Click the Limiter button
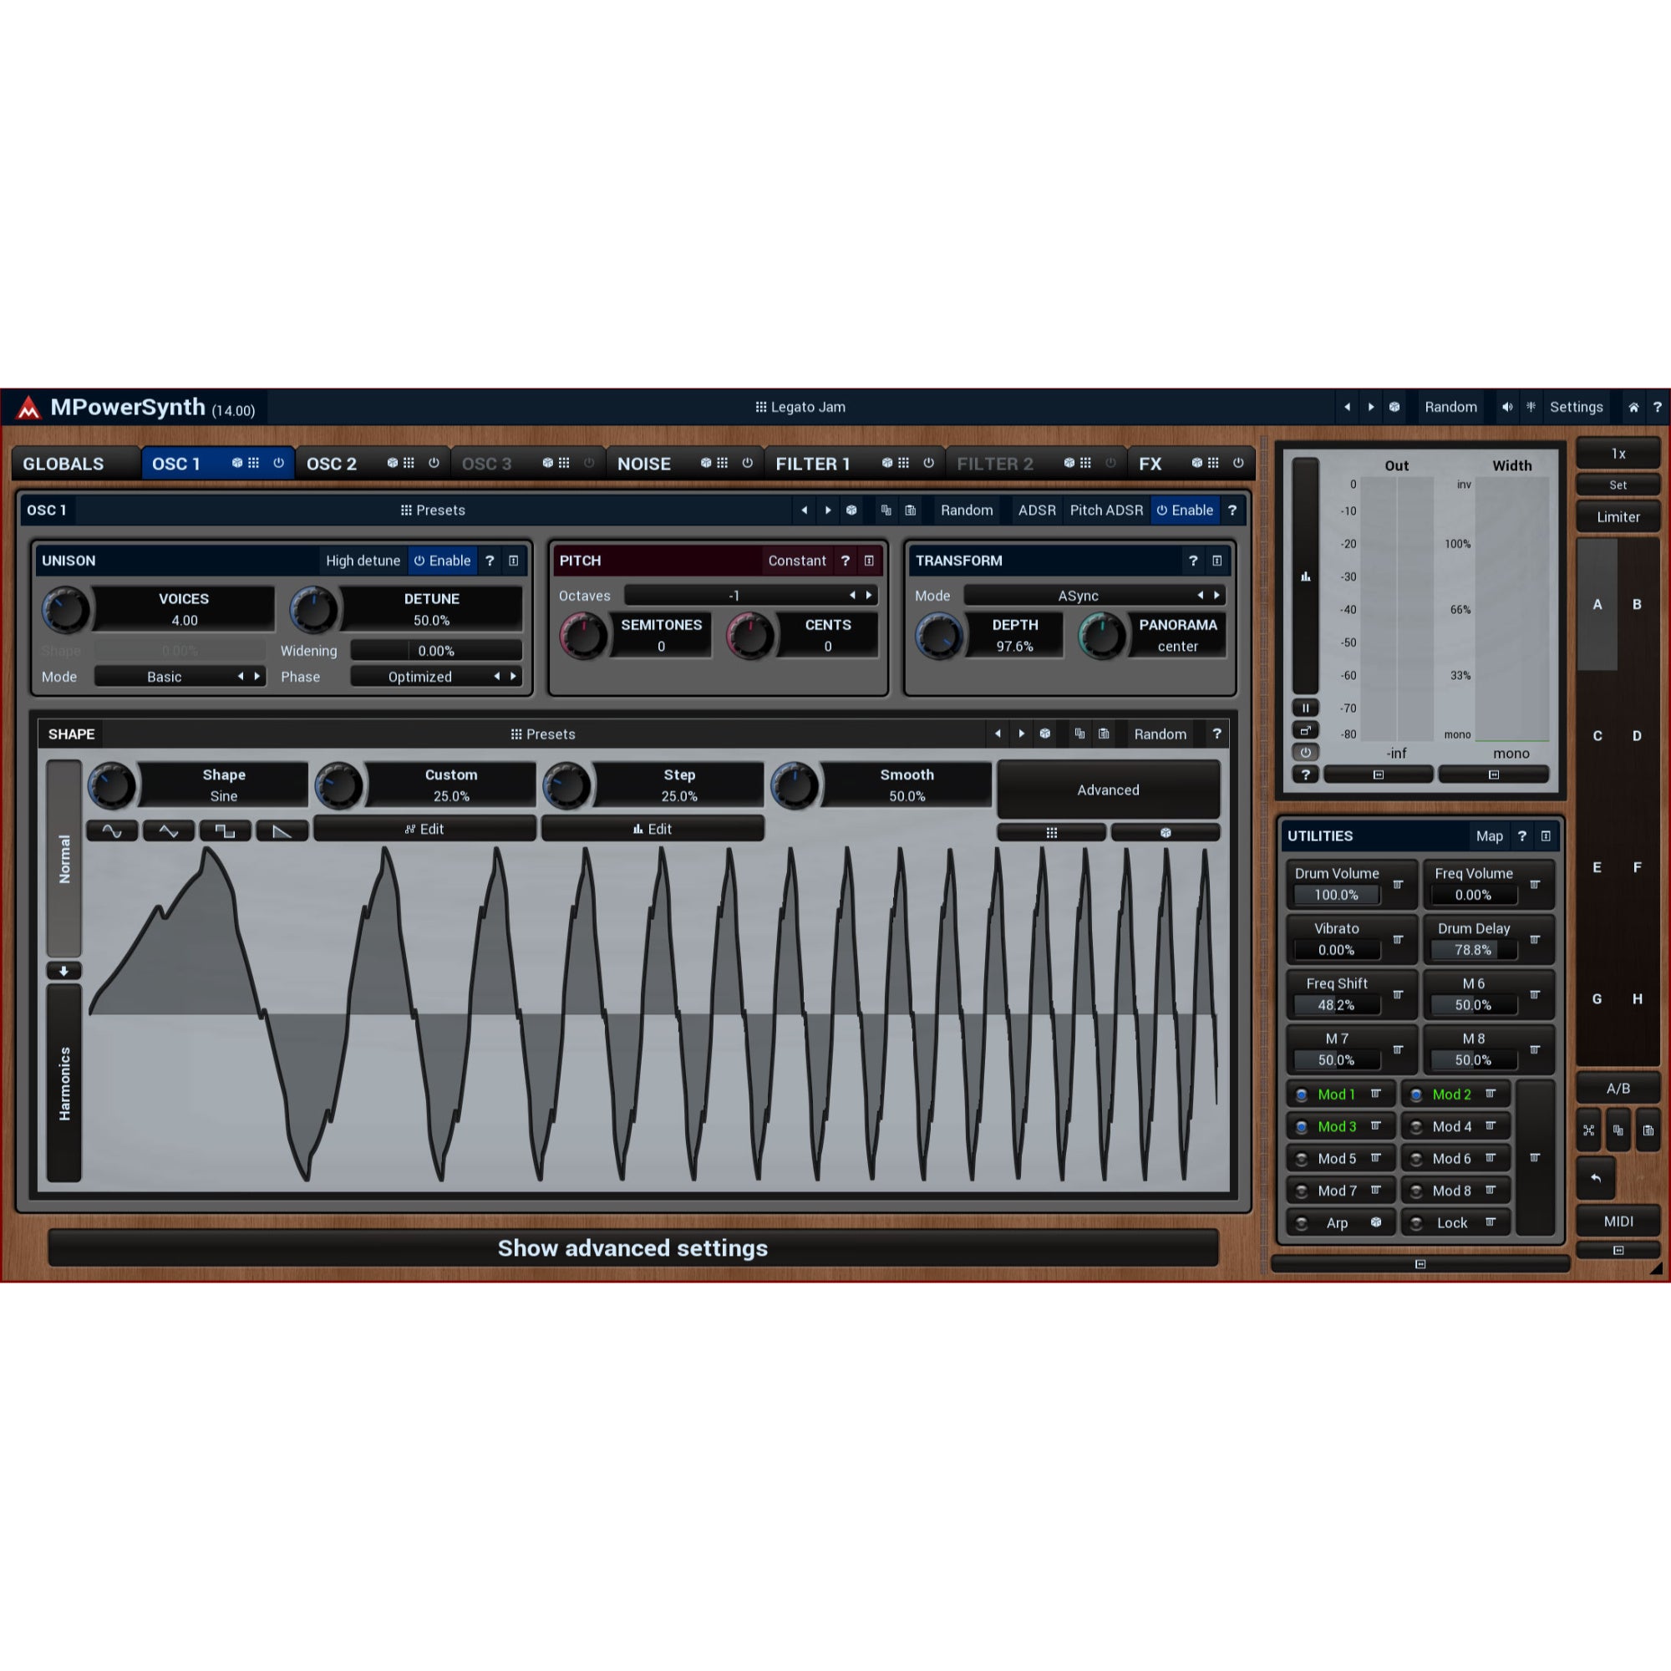Screen dimensions: 1671x1671 (x=1618, y=517)
